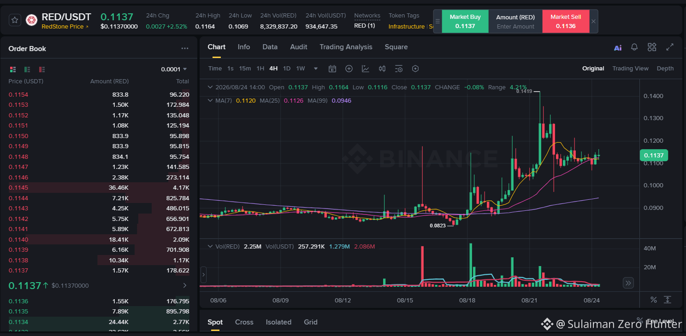Viewport: 686px width, 336px height.
Task: Open the AI assistant icon above the chart
Action: point(618,47)
